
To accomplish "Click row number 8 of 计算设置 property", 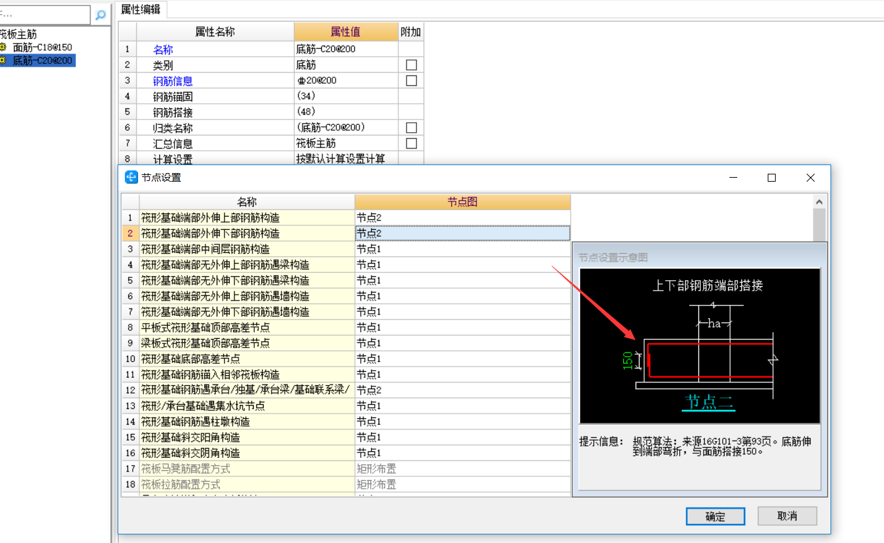I will 128,159.
